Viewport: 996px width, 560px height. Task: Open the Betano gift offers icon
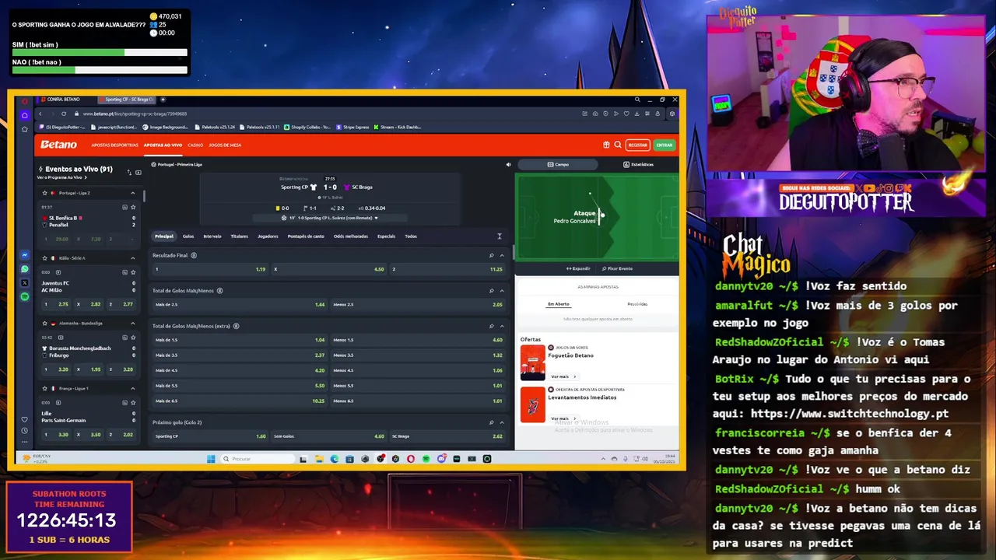coord(606,145)
